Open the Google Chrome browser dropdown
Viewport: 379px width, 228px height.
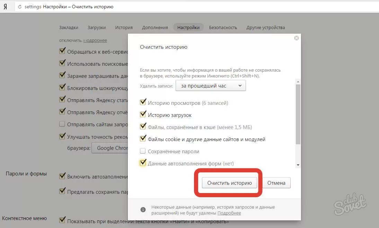pos(110,148)
